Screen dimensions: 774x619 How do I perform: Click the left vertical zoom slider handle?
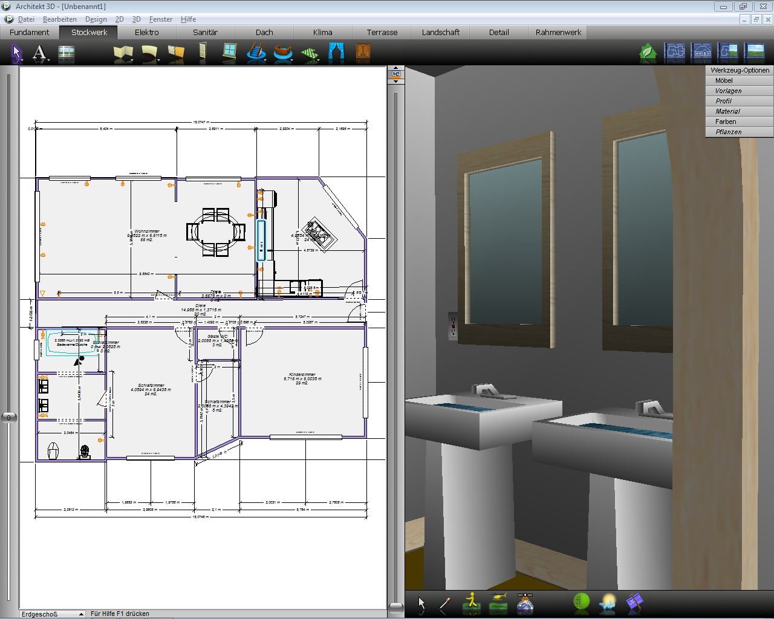(x=8, y=417)
